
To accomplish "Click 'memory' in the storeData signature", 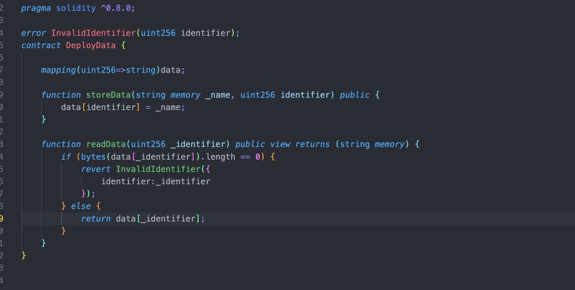I will [x=186, y=95].
